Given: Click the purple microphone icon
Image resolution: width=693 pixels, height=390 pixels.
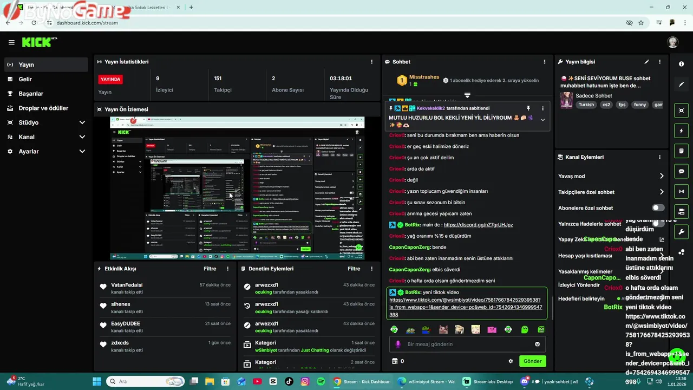Looking at the screenshot, I should (398, 344).
